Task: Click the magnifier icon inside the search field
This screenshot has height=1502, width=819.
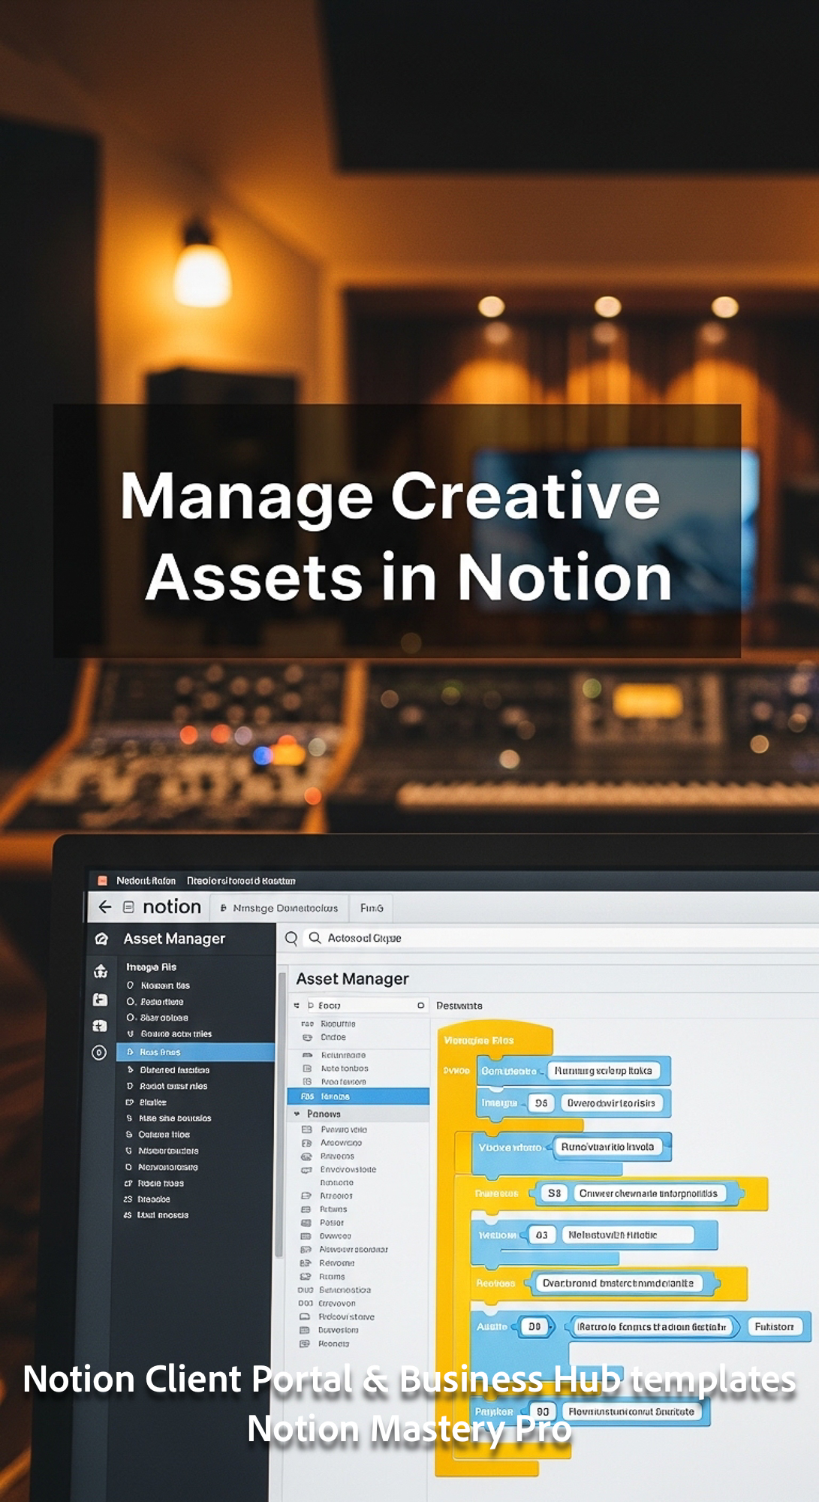Action: pos(315,938)
